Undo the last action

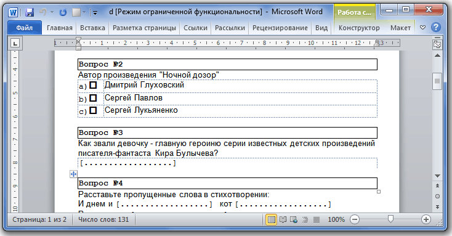pos(43,12)
